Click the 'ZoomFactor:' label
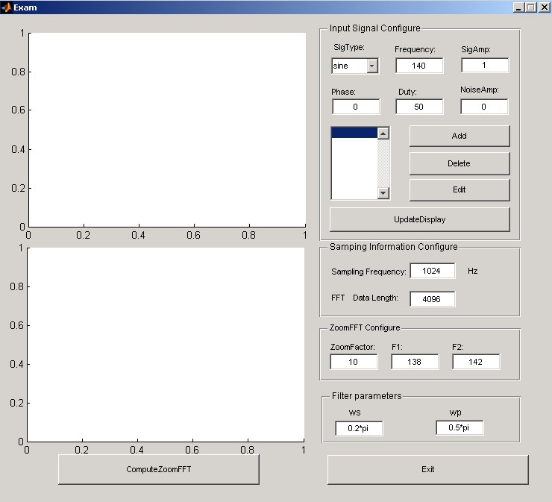 352,347
